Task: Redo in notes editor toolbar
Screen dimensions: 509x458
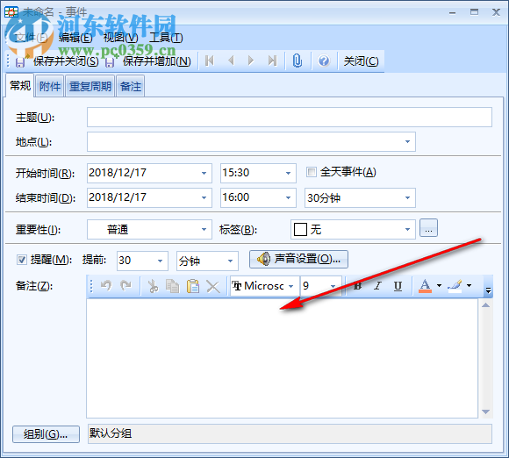Action: (126, 286)
